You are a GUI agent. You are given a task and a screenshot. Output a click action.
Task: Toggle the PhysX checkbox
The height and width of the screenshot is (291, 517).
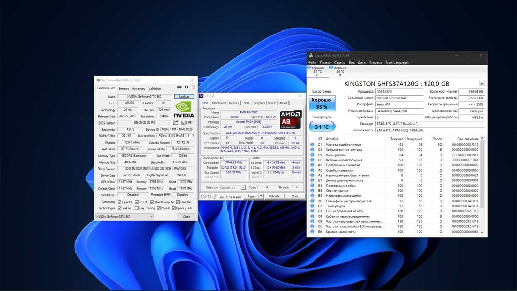(x=159, y=208)
